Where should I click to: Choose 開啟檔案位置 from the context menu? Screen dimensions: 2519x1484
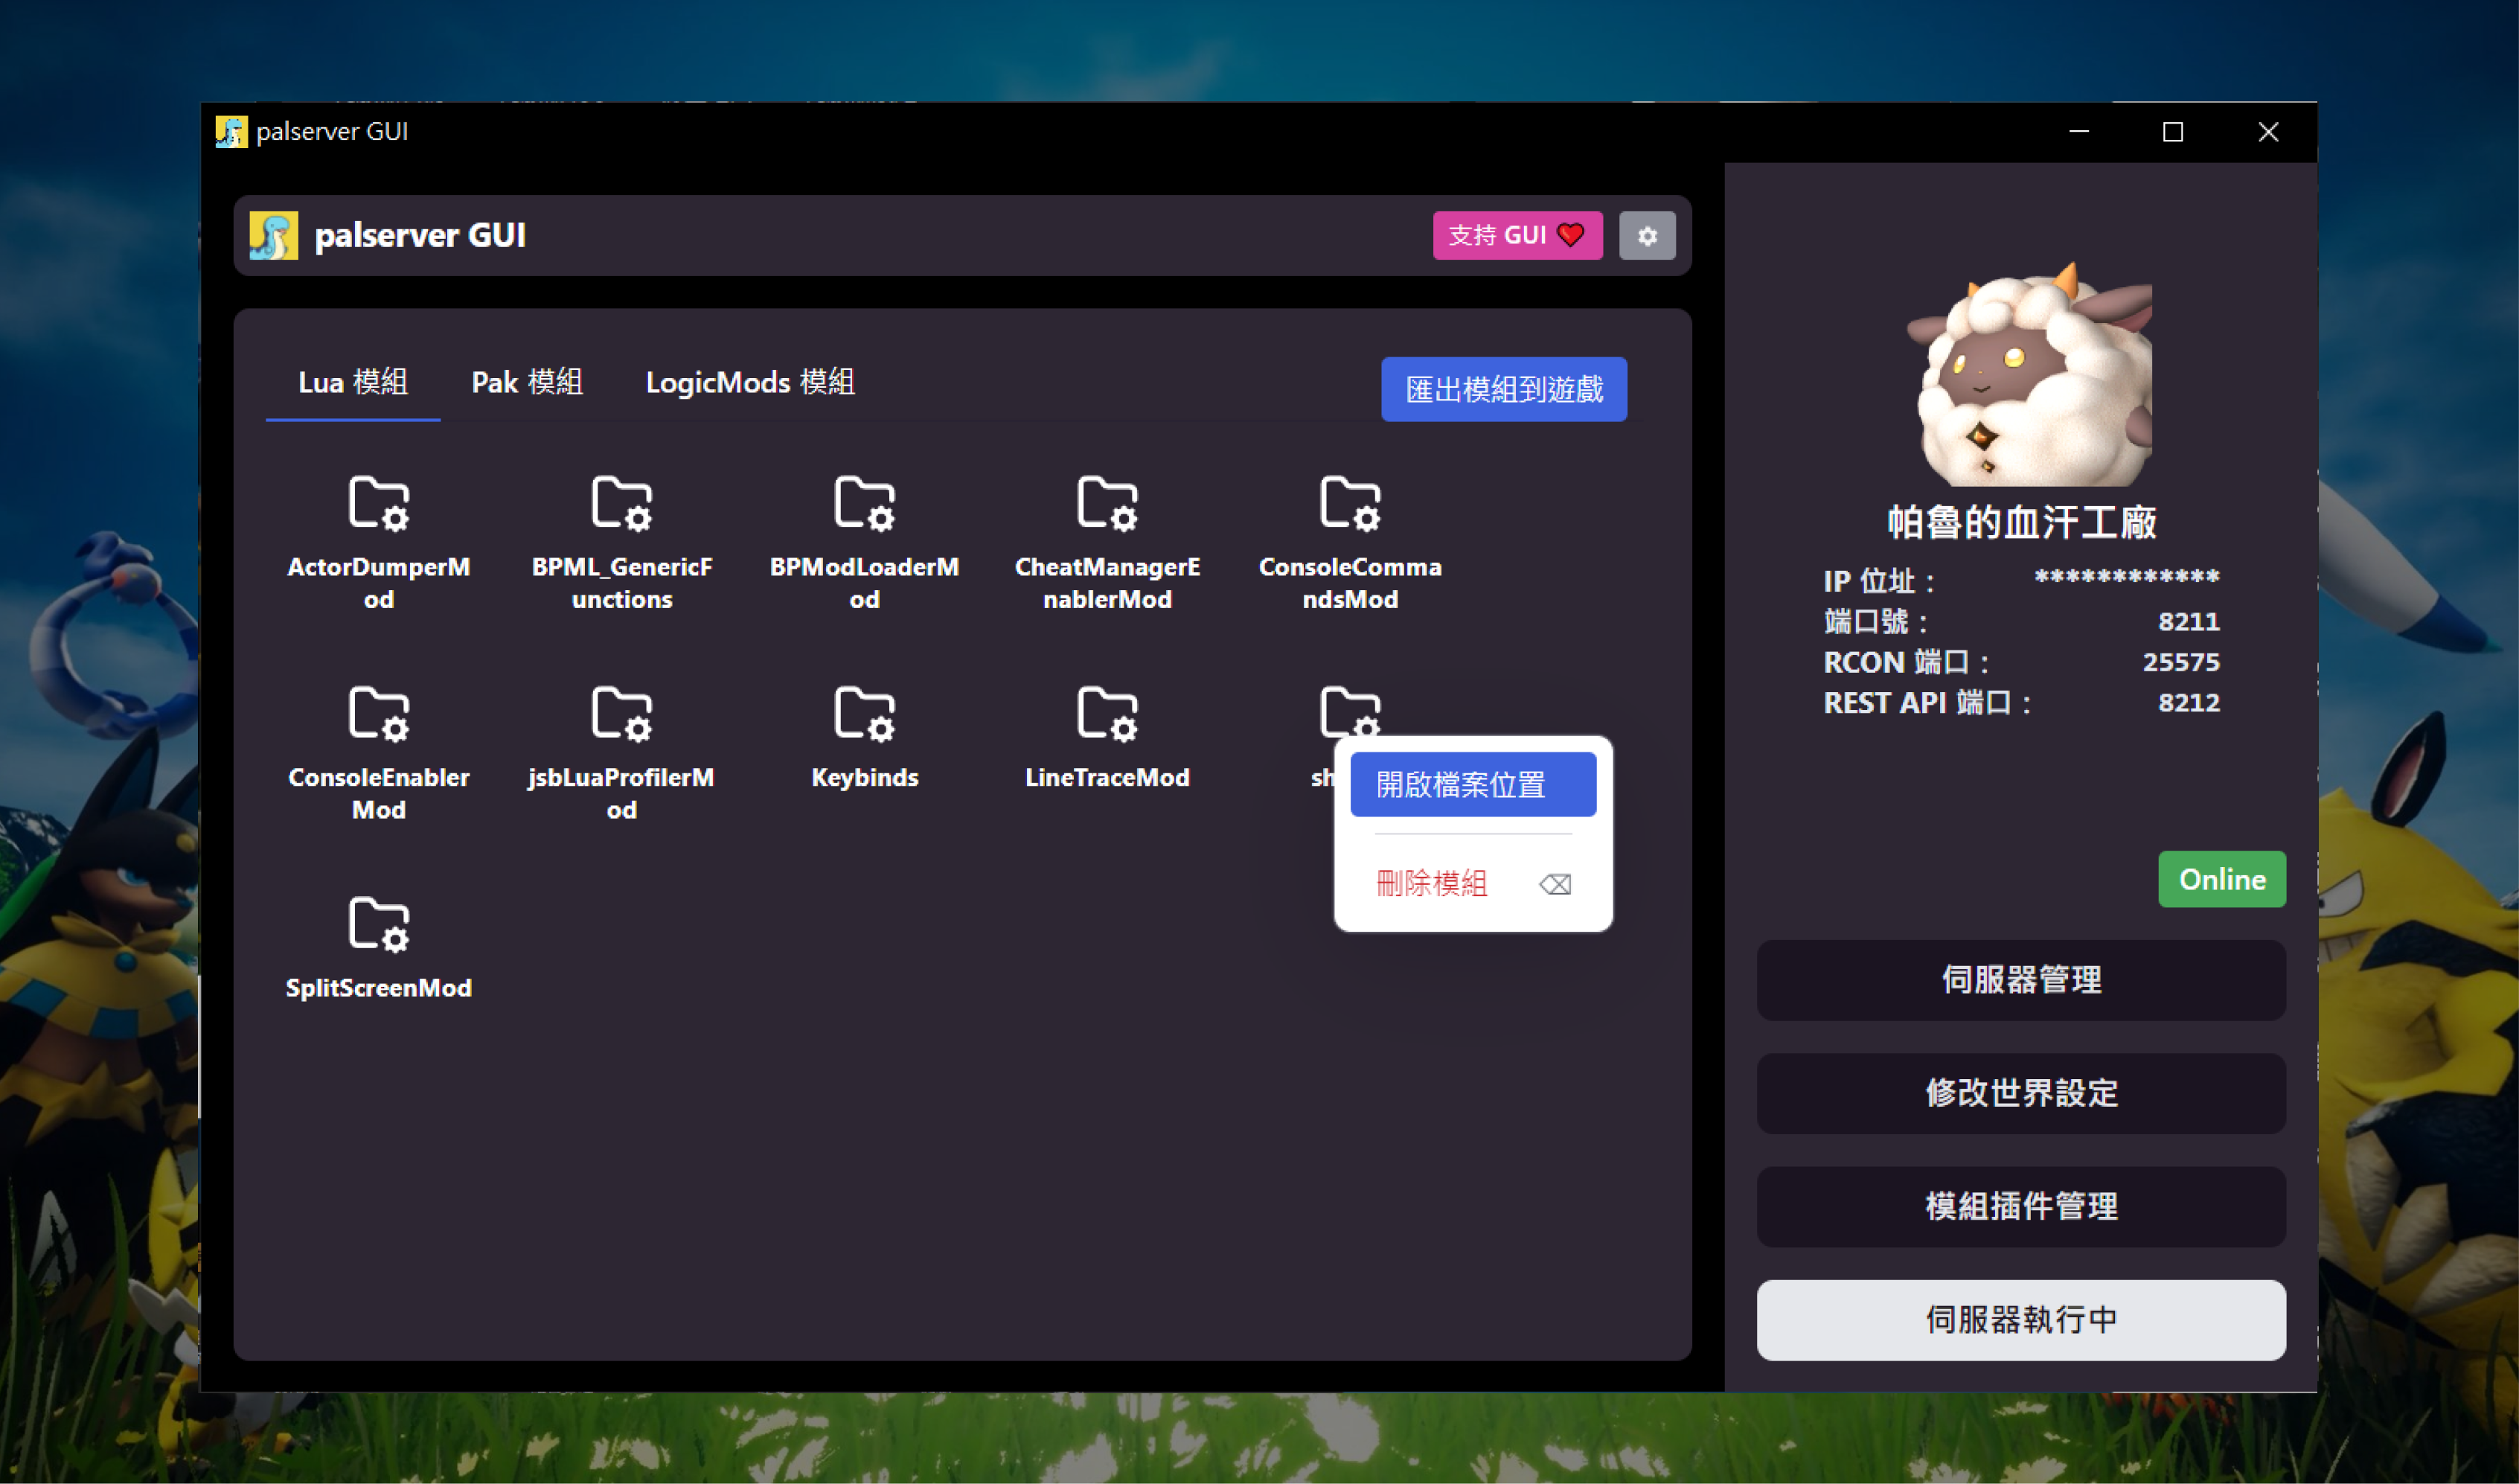[1473, 785]
